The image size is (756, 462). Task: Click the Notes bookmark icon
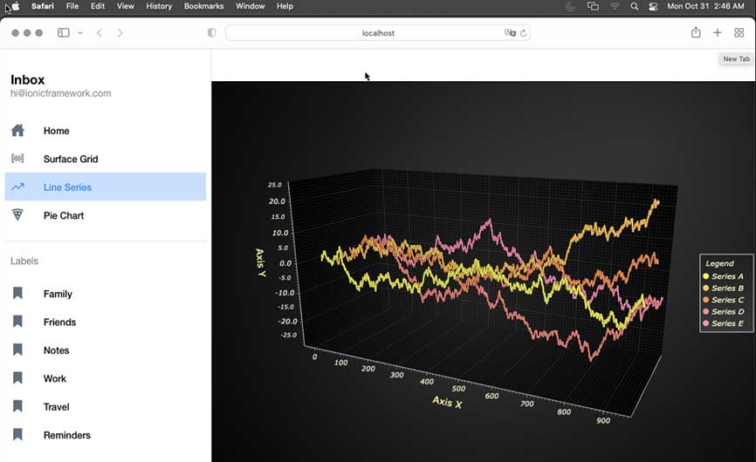(x=17, y=350)
